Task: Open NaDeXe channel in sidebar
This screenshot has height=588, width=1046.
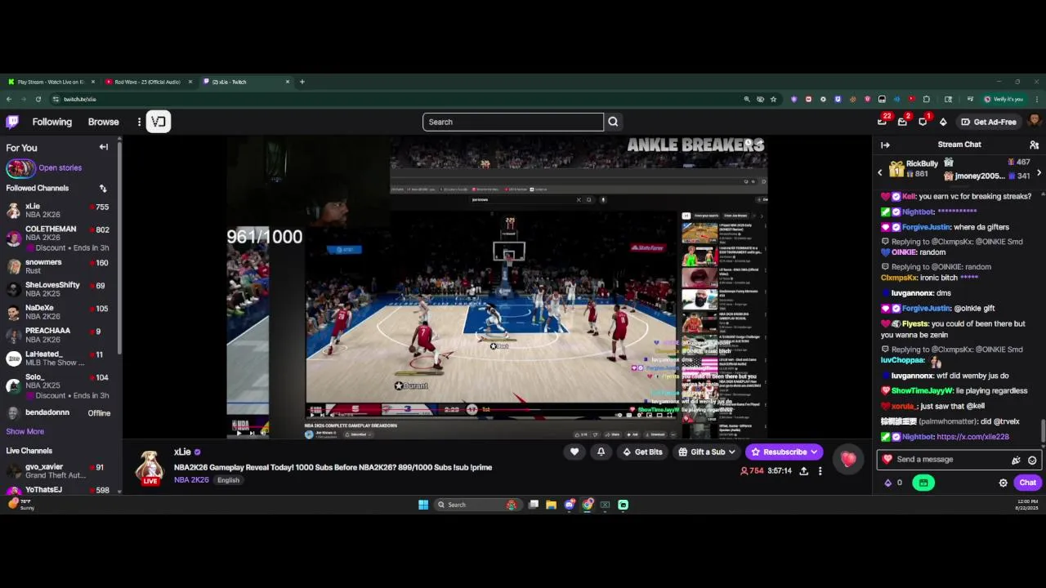Action: pyautogui.click(x=60, y=312)
